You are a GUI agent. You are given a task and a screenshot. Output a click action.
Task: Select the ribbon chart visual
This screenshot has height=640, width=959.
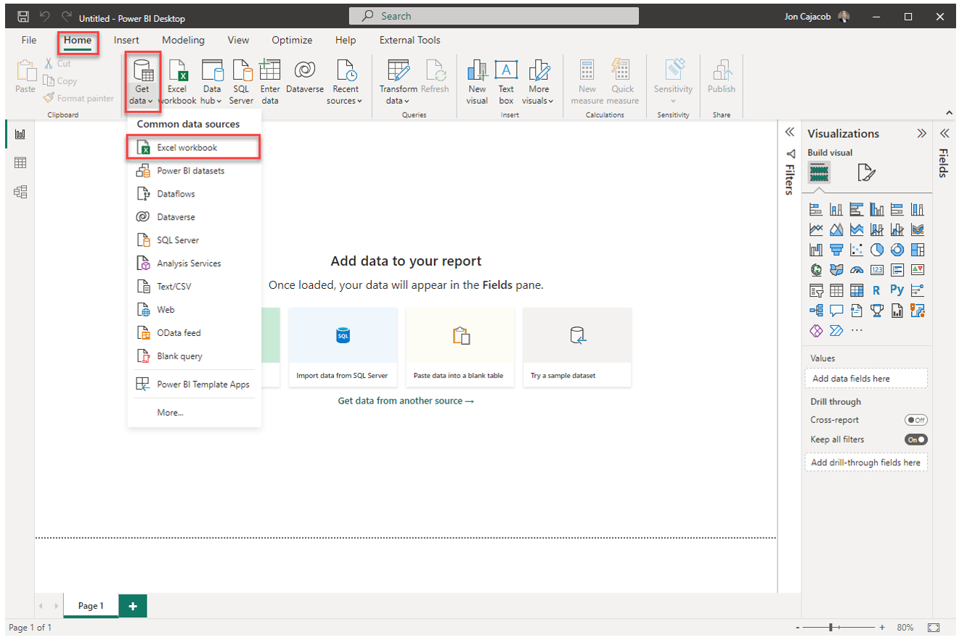pyautogui.click(x=918, y=230)
